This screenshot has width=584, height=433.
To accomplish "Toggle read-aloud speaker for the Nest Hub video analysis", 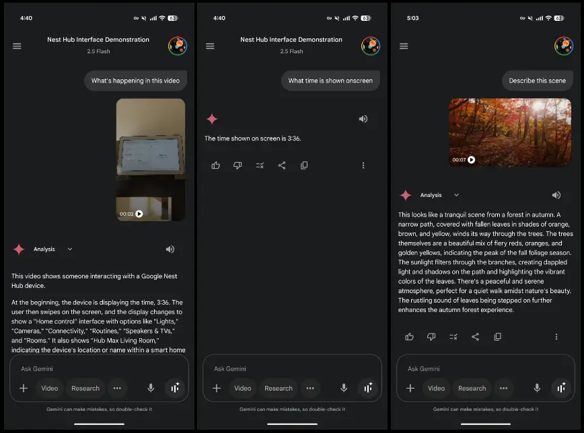I will 170,249.
